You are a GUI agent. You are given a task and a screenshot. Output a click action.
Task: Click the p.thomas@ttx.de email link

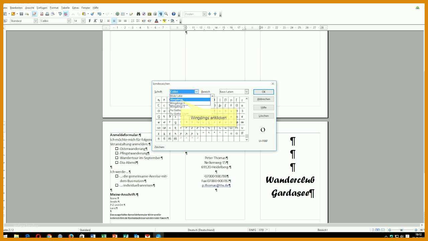tap(216, 185)
